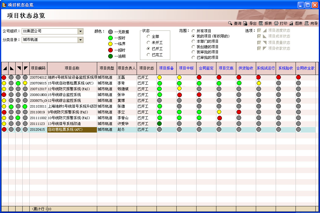Select 本部门的项目 scope radio button

click(193, 41)
